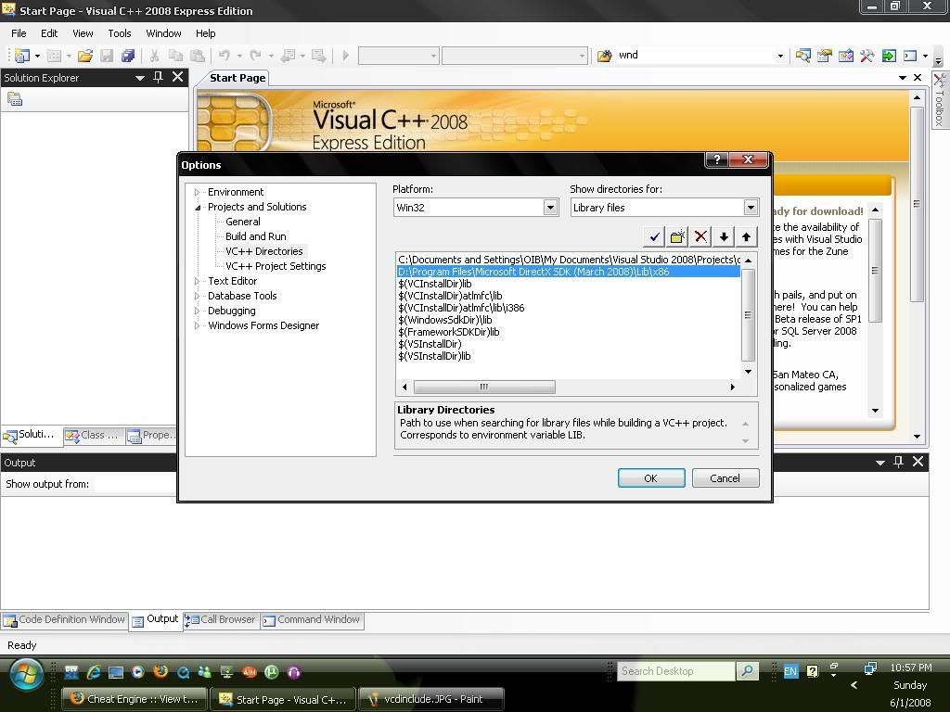Click Solution Explorer properties icon

15,99
